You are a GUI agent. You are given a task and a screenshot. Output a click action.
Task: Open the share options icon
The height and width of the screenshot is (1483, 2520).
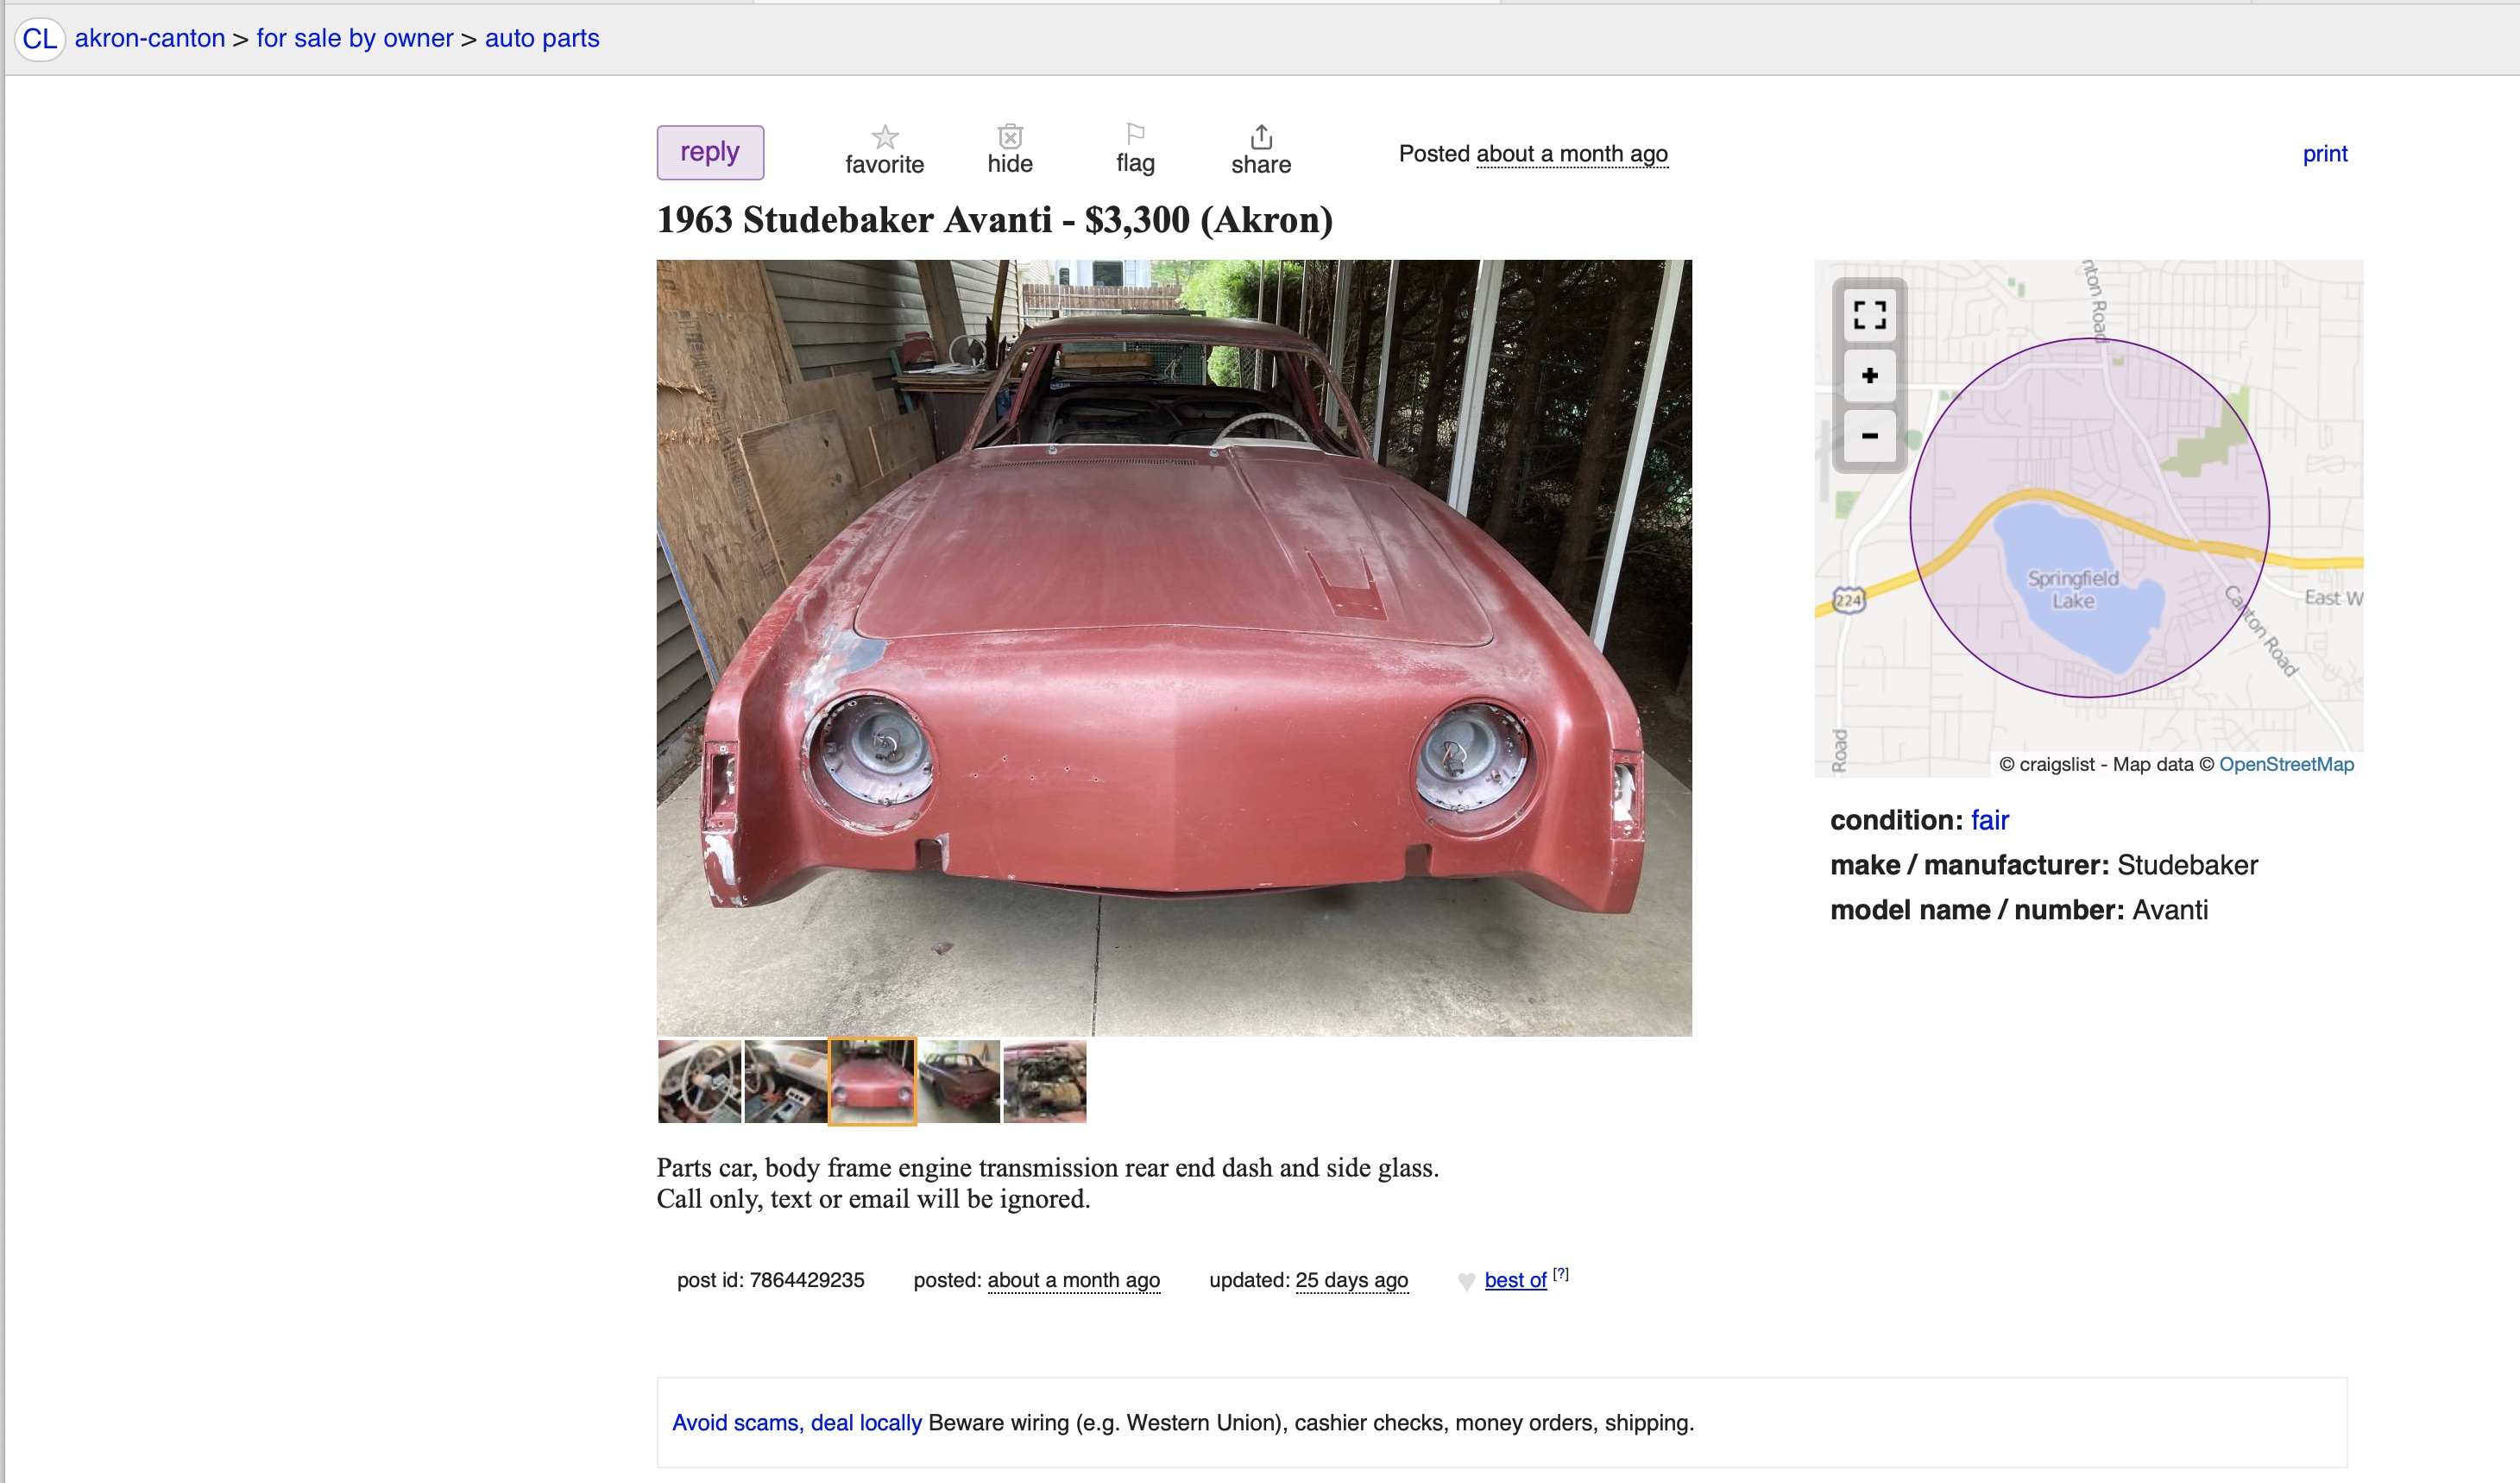[1261, 150]
